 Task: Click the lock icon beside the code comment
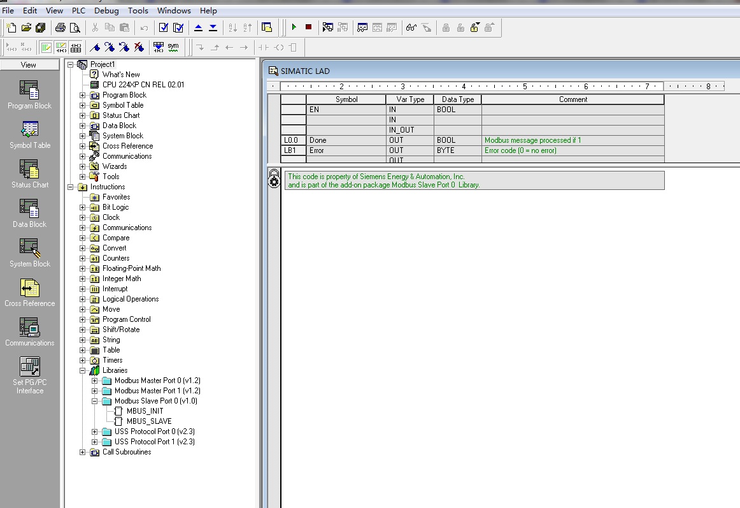click(274, 179)
